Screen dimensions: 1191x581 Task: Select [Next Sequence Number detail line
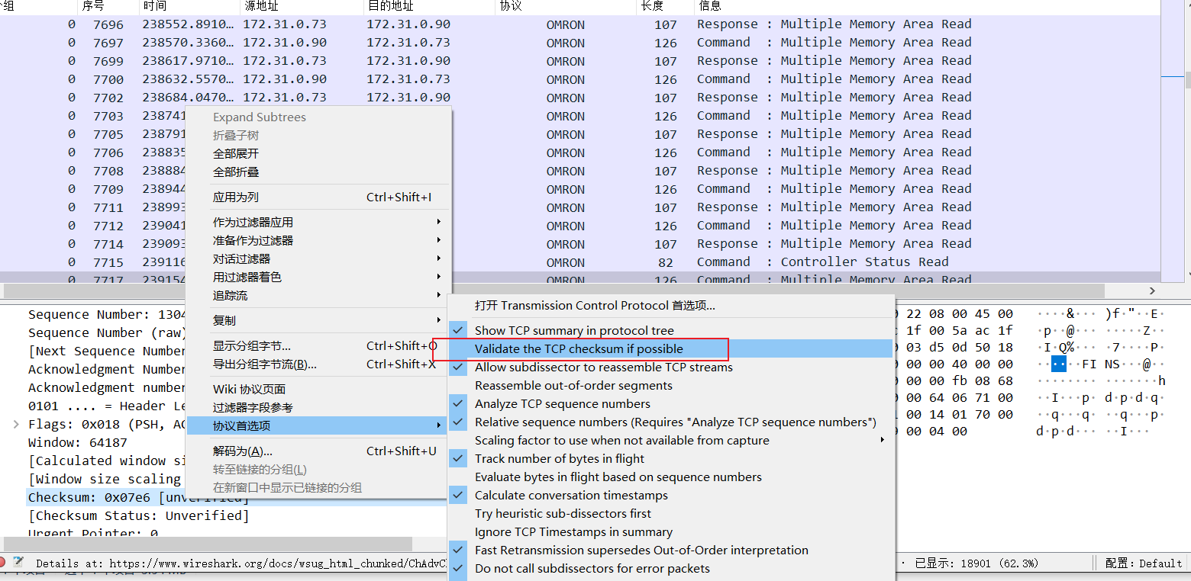point(107,351)
